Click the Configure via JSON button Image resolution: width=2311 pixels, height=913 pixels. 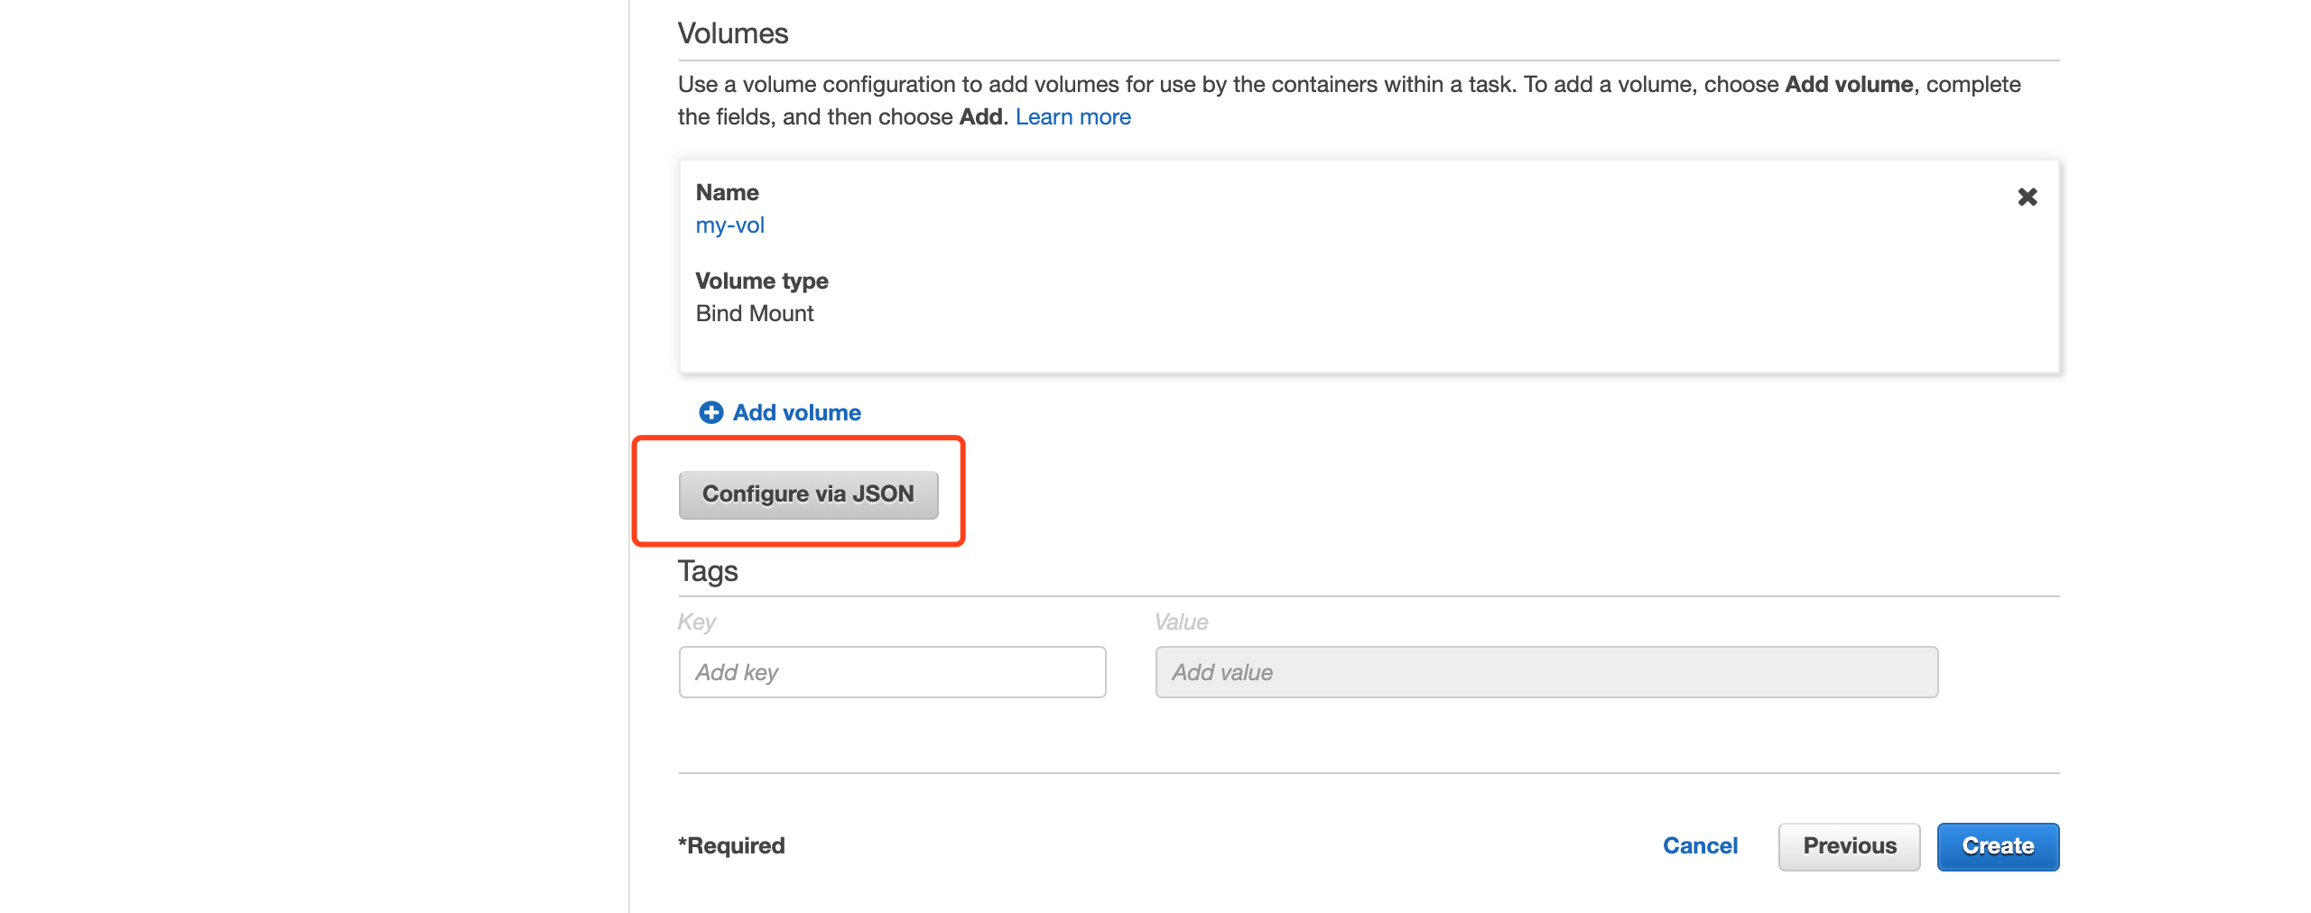(x=808, y=494)
